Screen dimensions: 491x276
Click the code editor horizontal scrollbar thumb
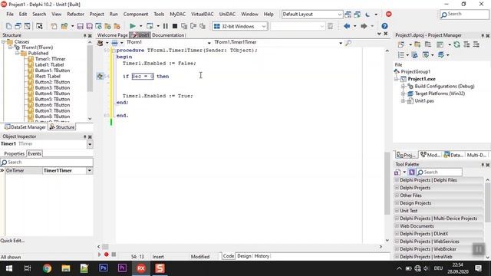tap(106, 247)
